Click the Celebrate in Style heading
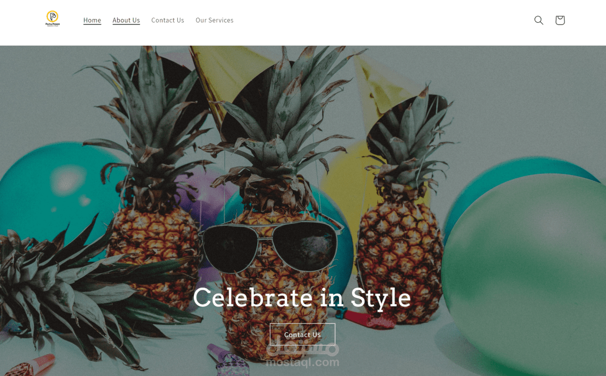This screenshot has height=376, width=606. [x=302, y=298]
